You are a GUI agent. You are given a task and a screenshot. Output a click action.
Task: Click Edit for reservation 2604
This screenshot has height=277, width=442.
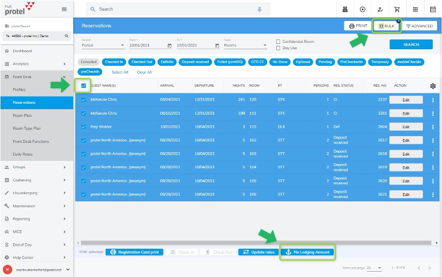(406, 127)
